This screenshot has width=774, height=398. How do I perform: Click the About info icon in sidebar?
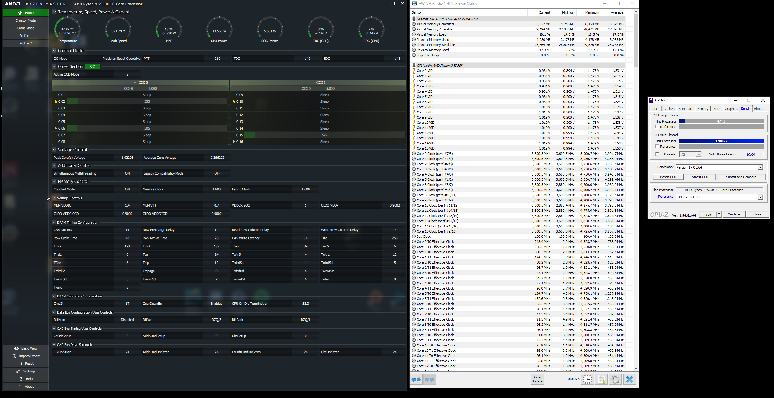[20, 386]
